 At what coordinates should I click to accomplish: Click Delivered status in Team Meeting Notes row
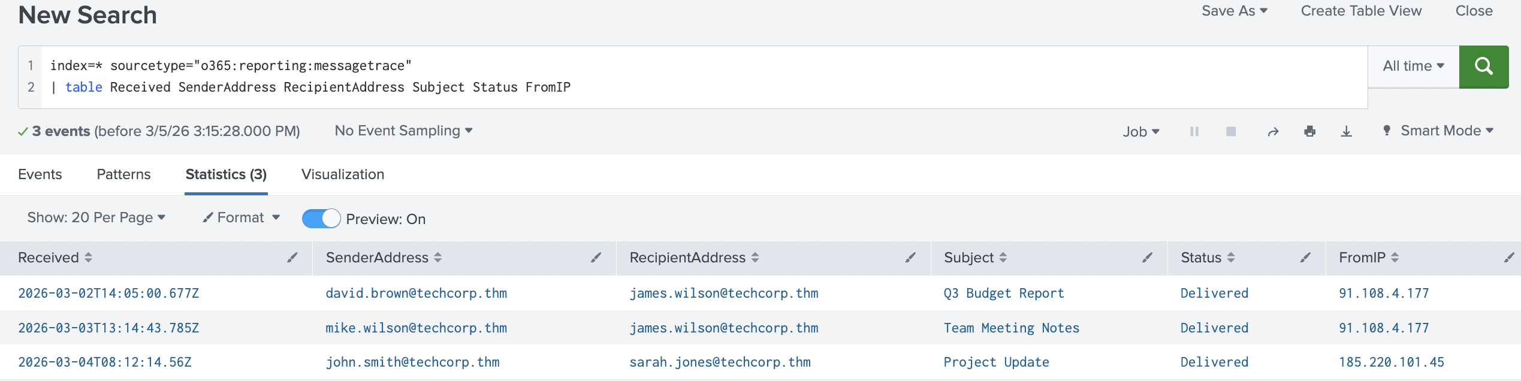(1214, 328)
